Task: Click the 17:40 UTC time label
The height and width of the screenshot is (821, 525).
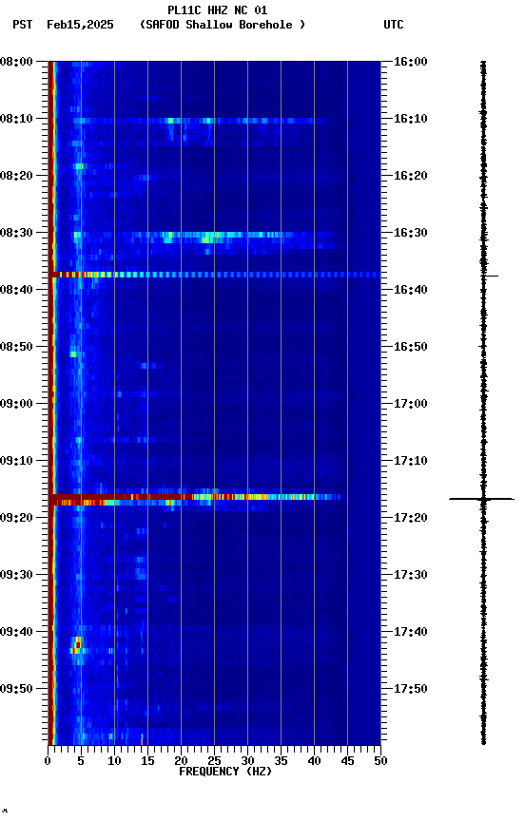Action: point(410,632)
